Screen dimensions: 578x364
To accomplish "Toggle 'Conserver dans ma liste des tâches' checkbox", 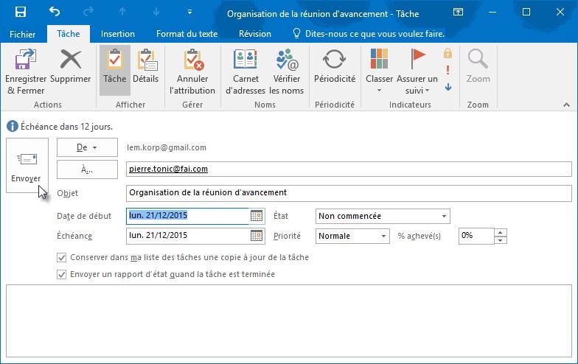I will (61, 258).
